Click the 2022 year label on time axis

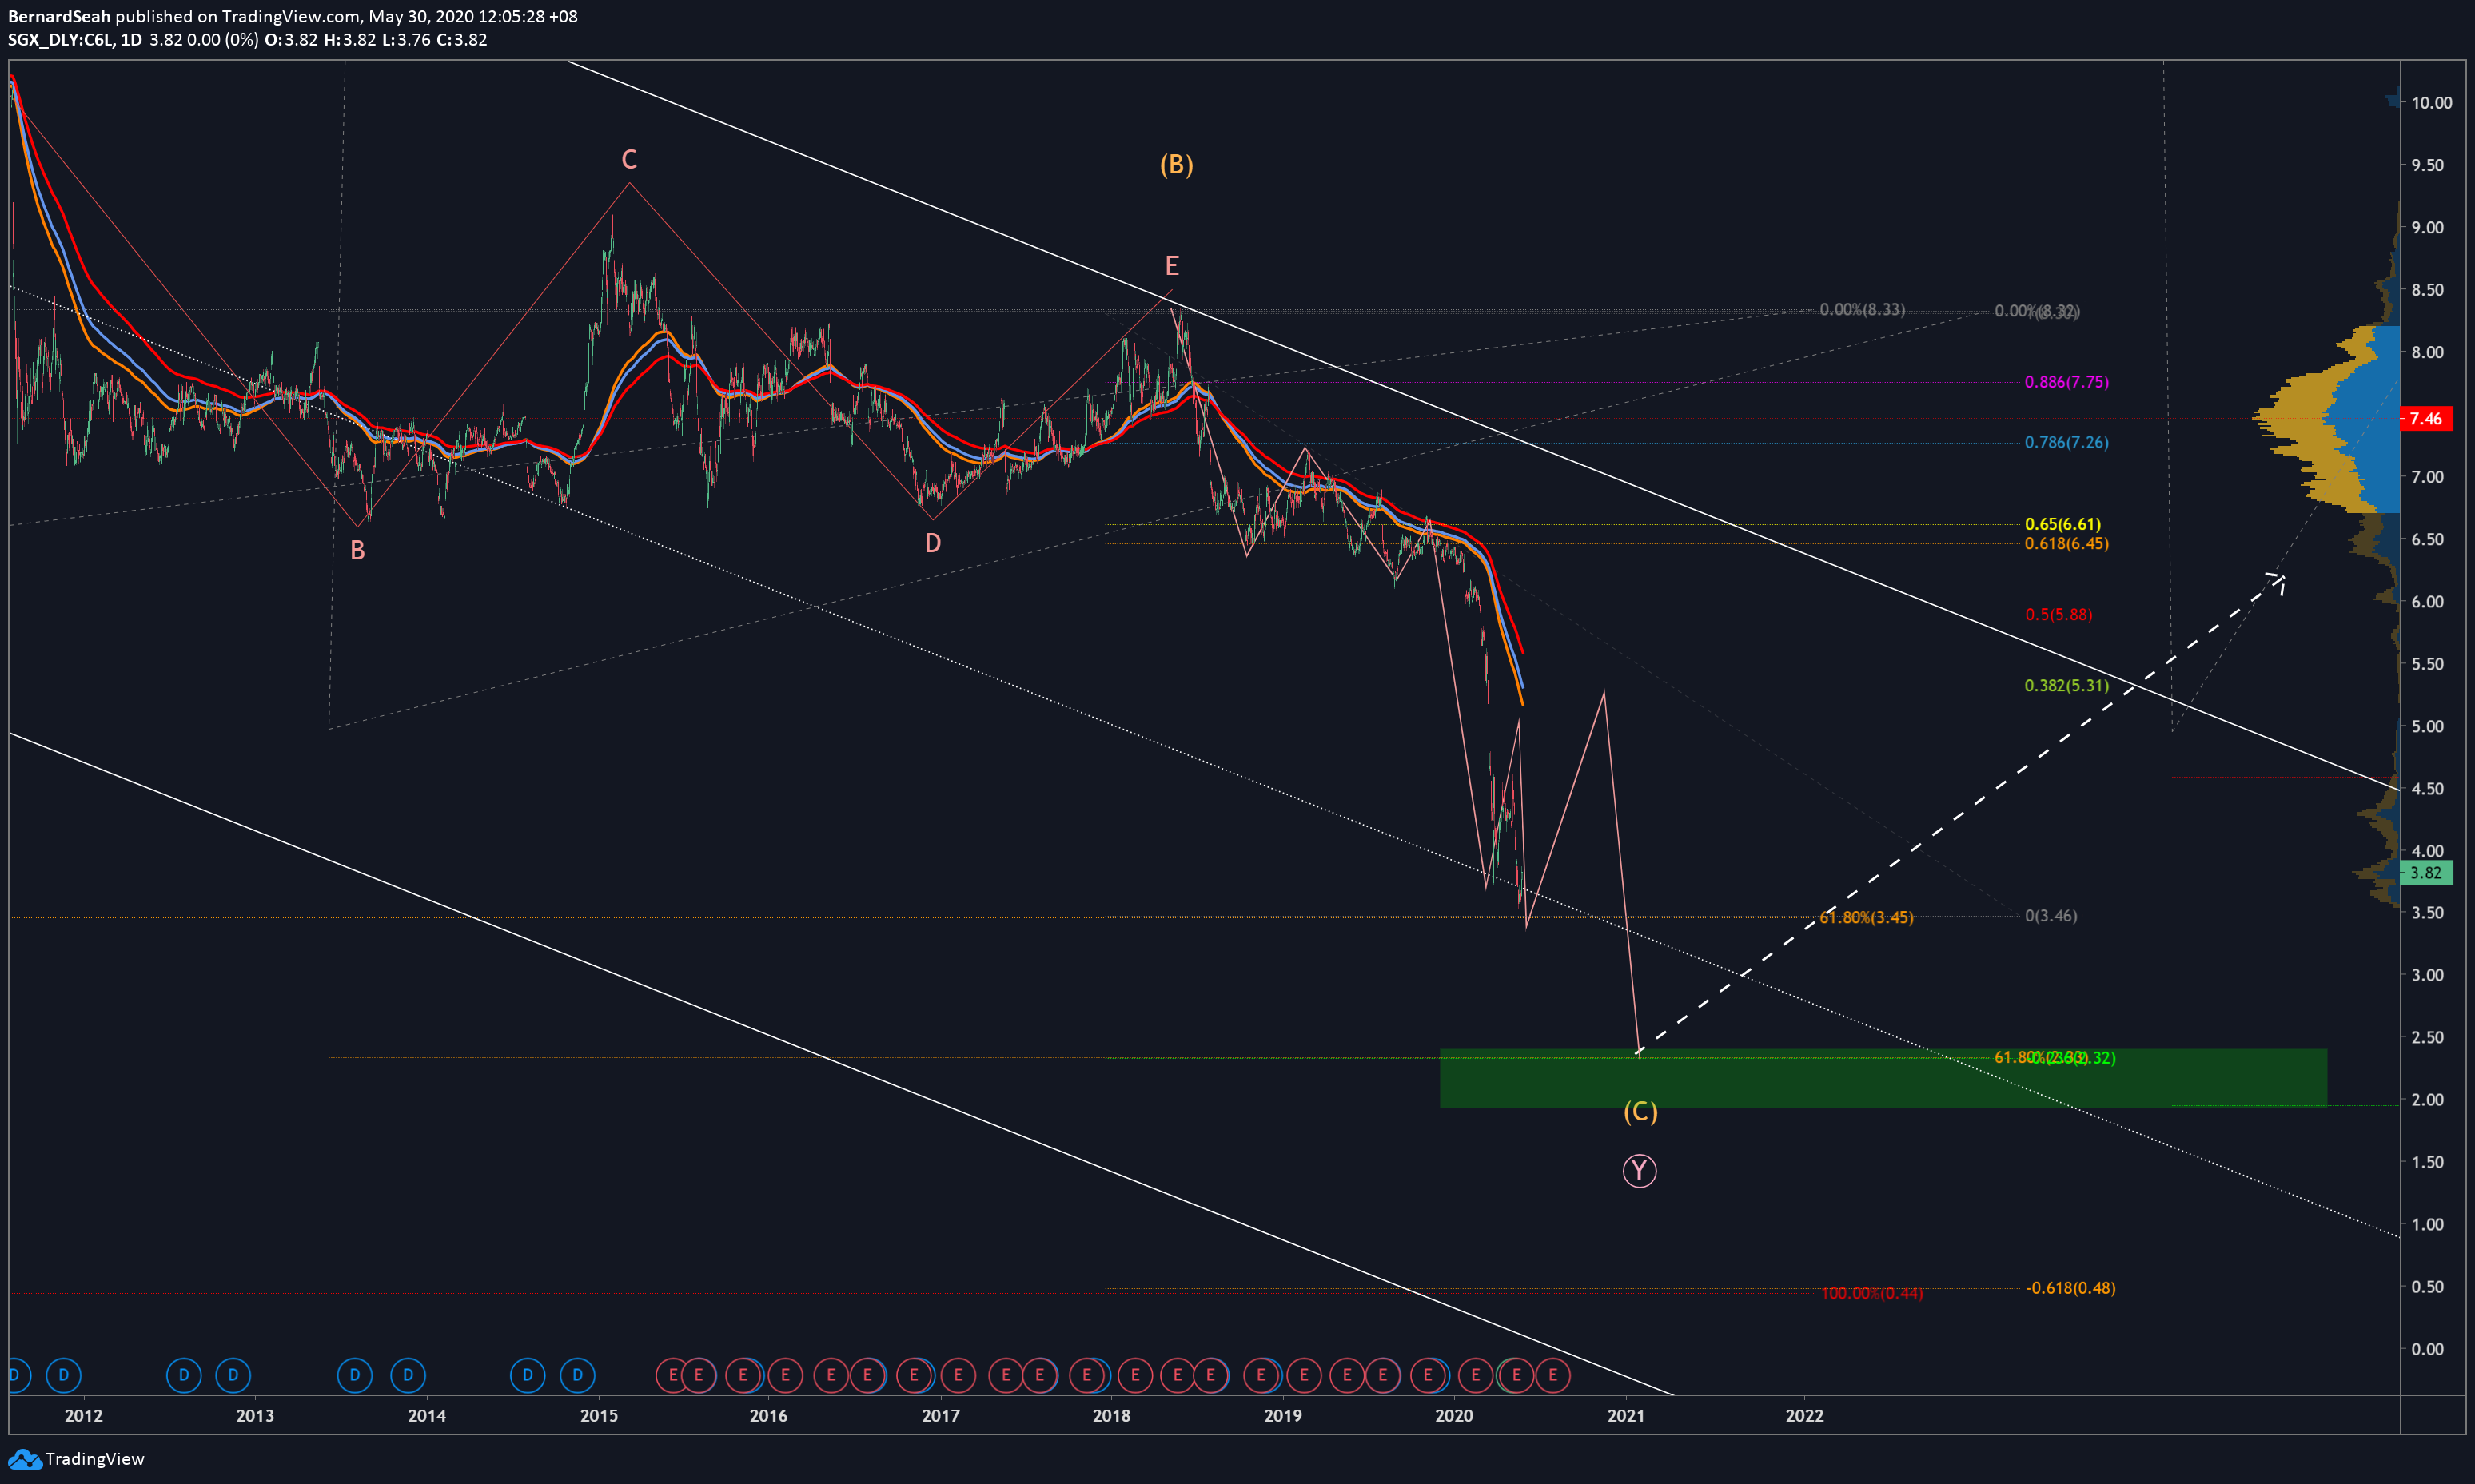coord(1805,1415)
